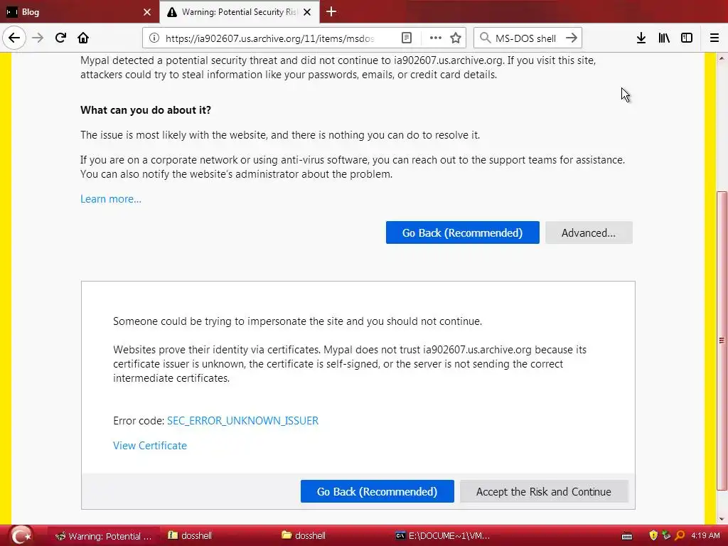The height and width of the screenshot is (546, 728).
Task: Open the Learn more link
Action: pos(111,199)
